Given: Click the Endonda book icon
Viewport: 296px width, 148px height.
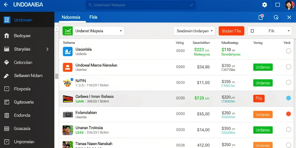Looking at the screenshot, I should [7, 115].
